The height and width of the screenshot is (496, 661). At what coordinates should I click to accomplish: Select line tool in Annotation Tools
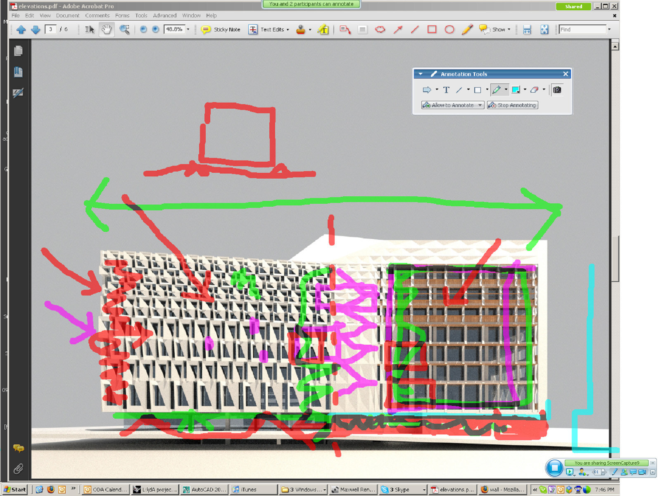tap(459, 90)
